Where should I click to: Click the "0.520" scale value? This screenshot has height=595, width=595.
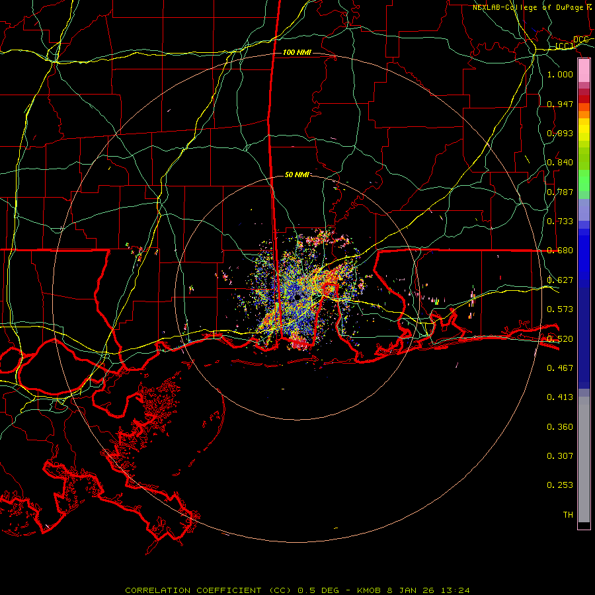560,338
